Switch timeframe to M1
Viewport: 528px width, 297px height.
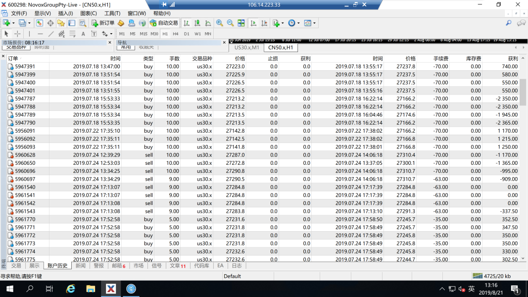pos(122,34)
